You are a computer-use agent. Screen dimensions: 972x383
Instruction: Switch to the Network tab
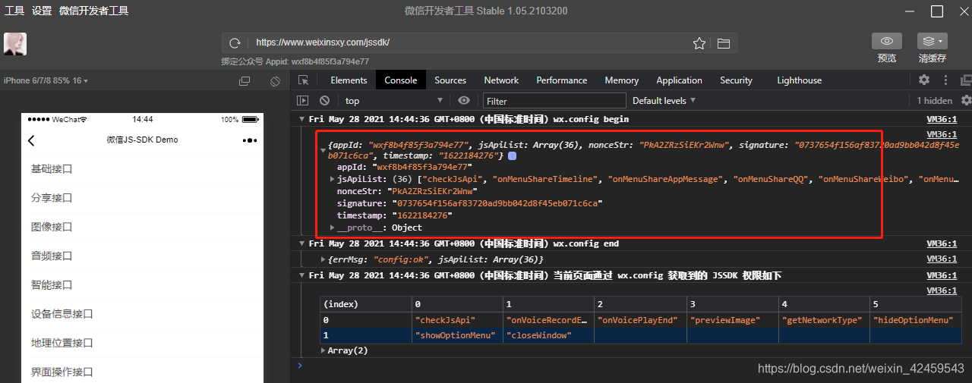(x=501, y=80)
